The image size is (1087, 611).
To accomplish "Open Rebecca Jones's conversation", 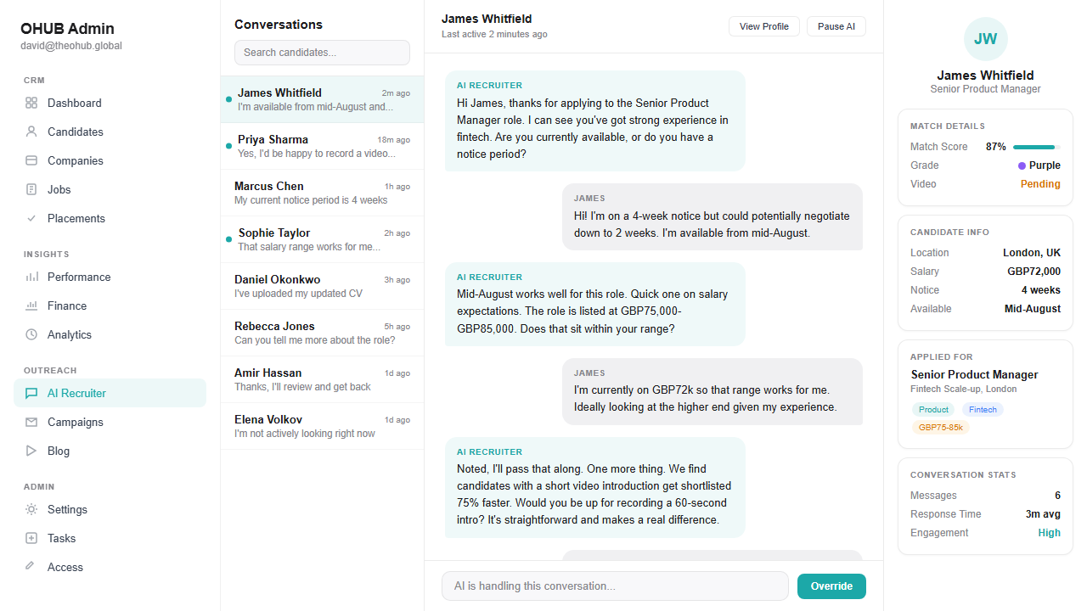I will click(x=322, y=333).
